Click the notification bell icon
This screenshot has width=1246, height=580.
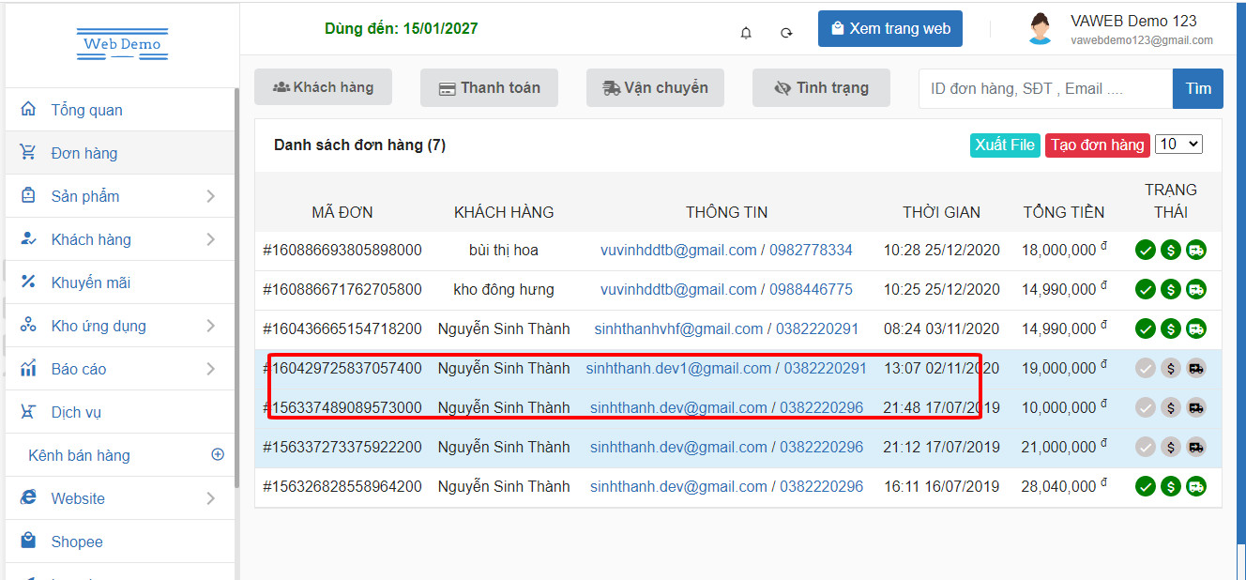(746, 33)
